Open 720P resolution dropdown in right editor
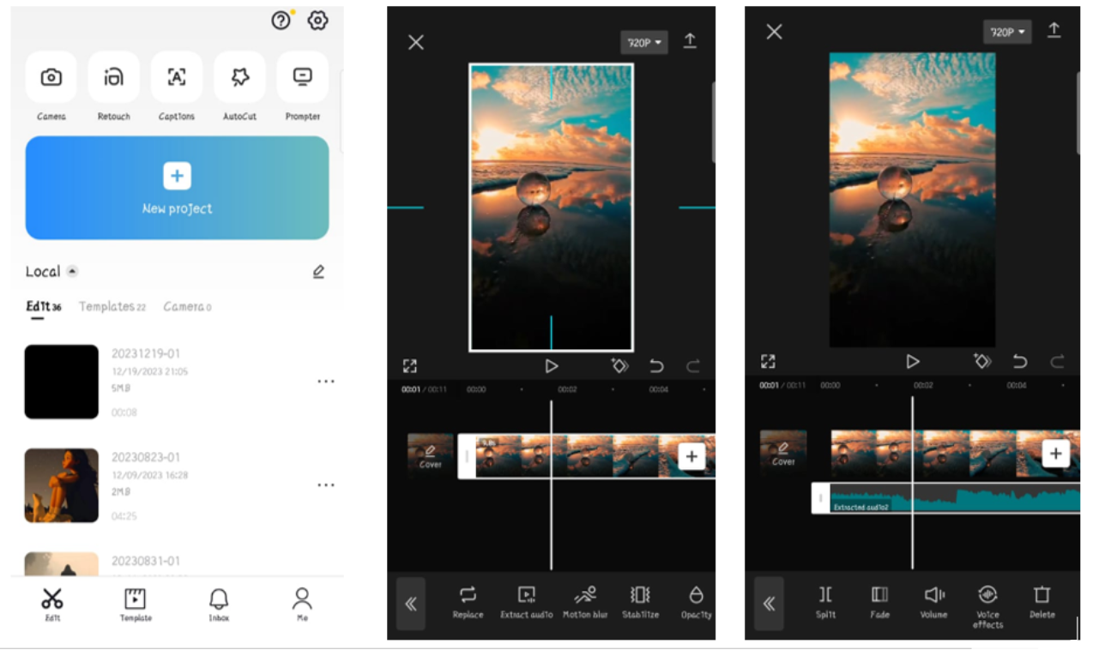Screen dimensions: 1093x650 tap(1007, 32)
